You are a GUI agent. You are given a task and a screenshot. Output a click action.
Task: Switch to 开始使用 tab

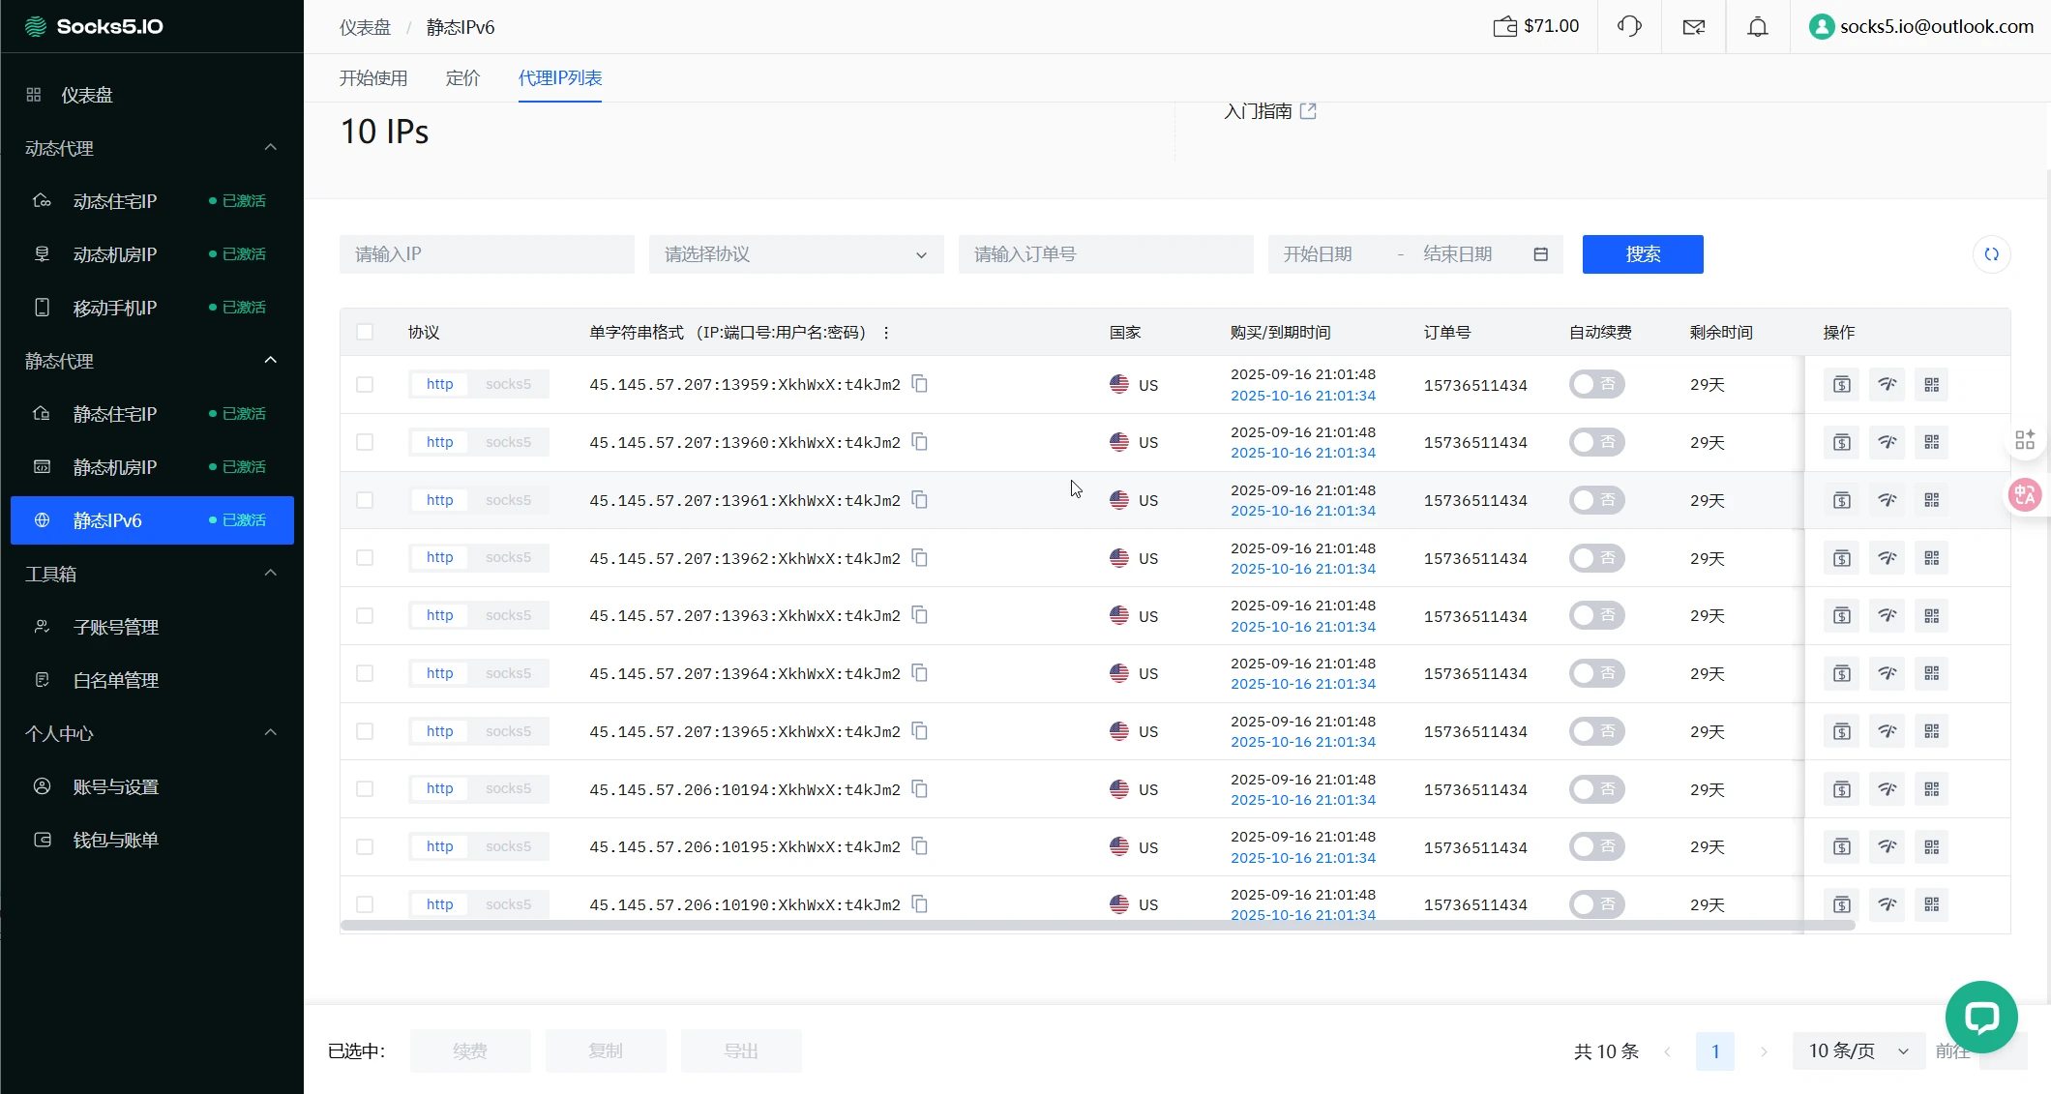[x=373, y=78]
